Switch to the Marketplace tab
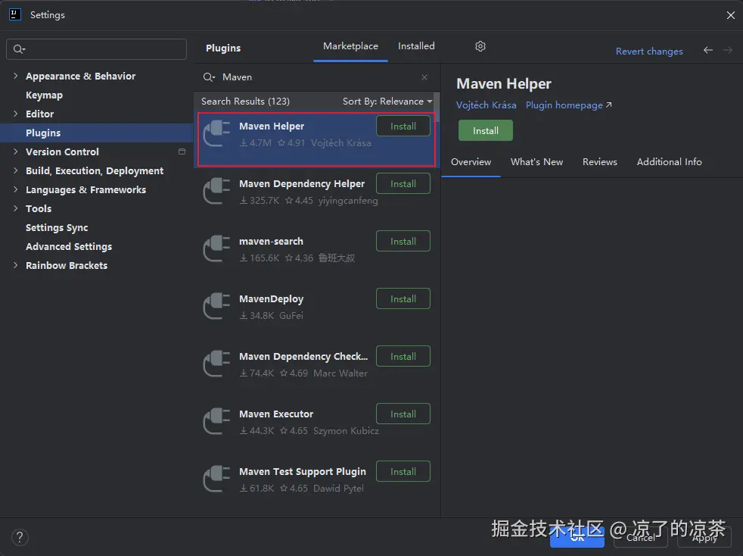743x556 pixels. (x=350, y=46)
